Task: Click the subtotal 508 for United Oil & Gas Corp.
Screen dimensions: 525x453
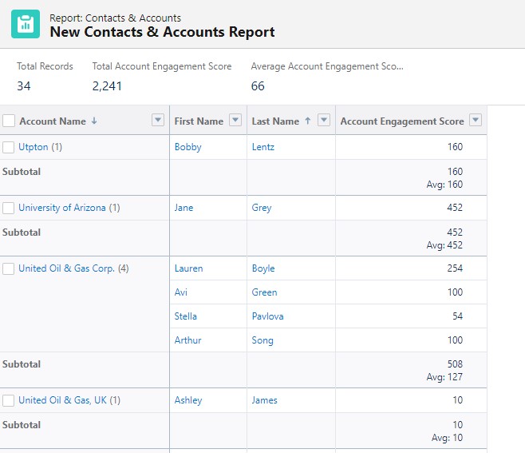Action: [x=455, y=364]
